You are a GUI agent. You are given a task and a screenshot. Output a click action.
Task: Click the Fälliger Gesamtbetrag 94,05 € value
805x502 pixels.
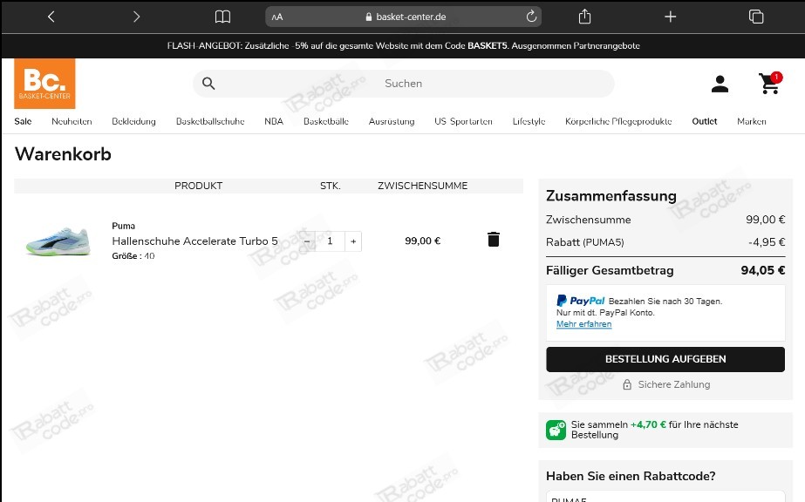coord(762,271)
